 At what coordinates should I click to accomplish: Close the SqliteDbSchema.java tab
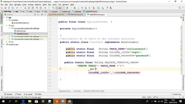[x=106, y=14]
